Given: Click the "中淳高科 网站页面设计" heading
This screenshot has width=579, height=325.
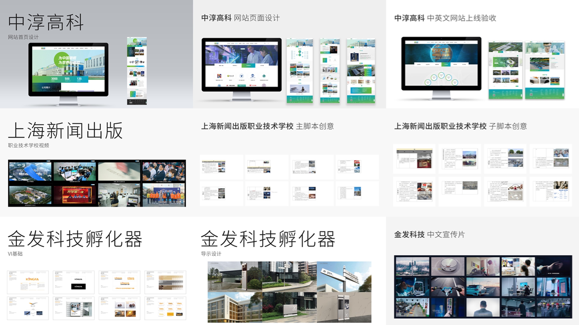Looking at the screenshot, I should (x=240, y=18).
